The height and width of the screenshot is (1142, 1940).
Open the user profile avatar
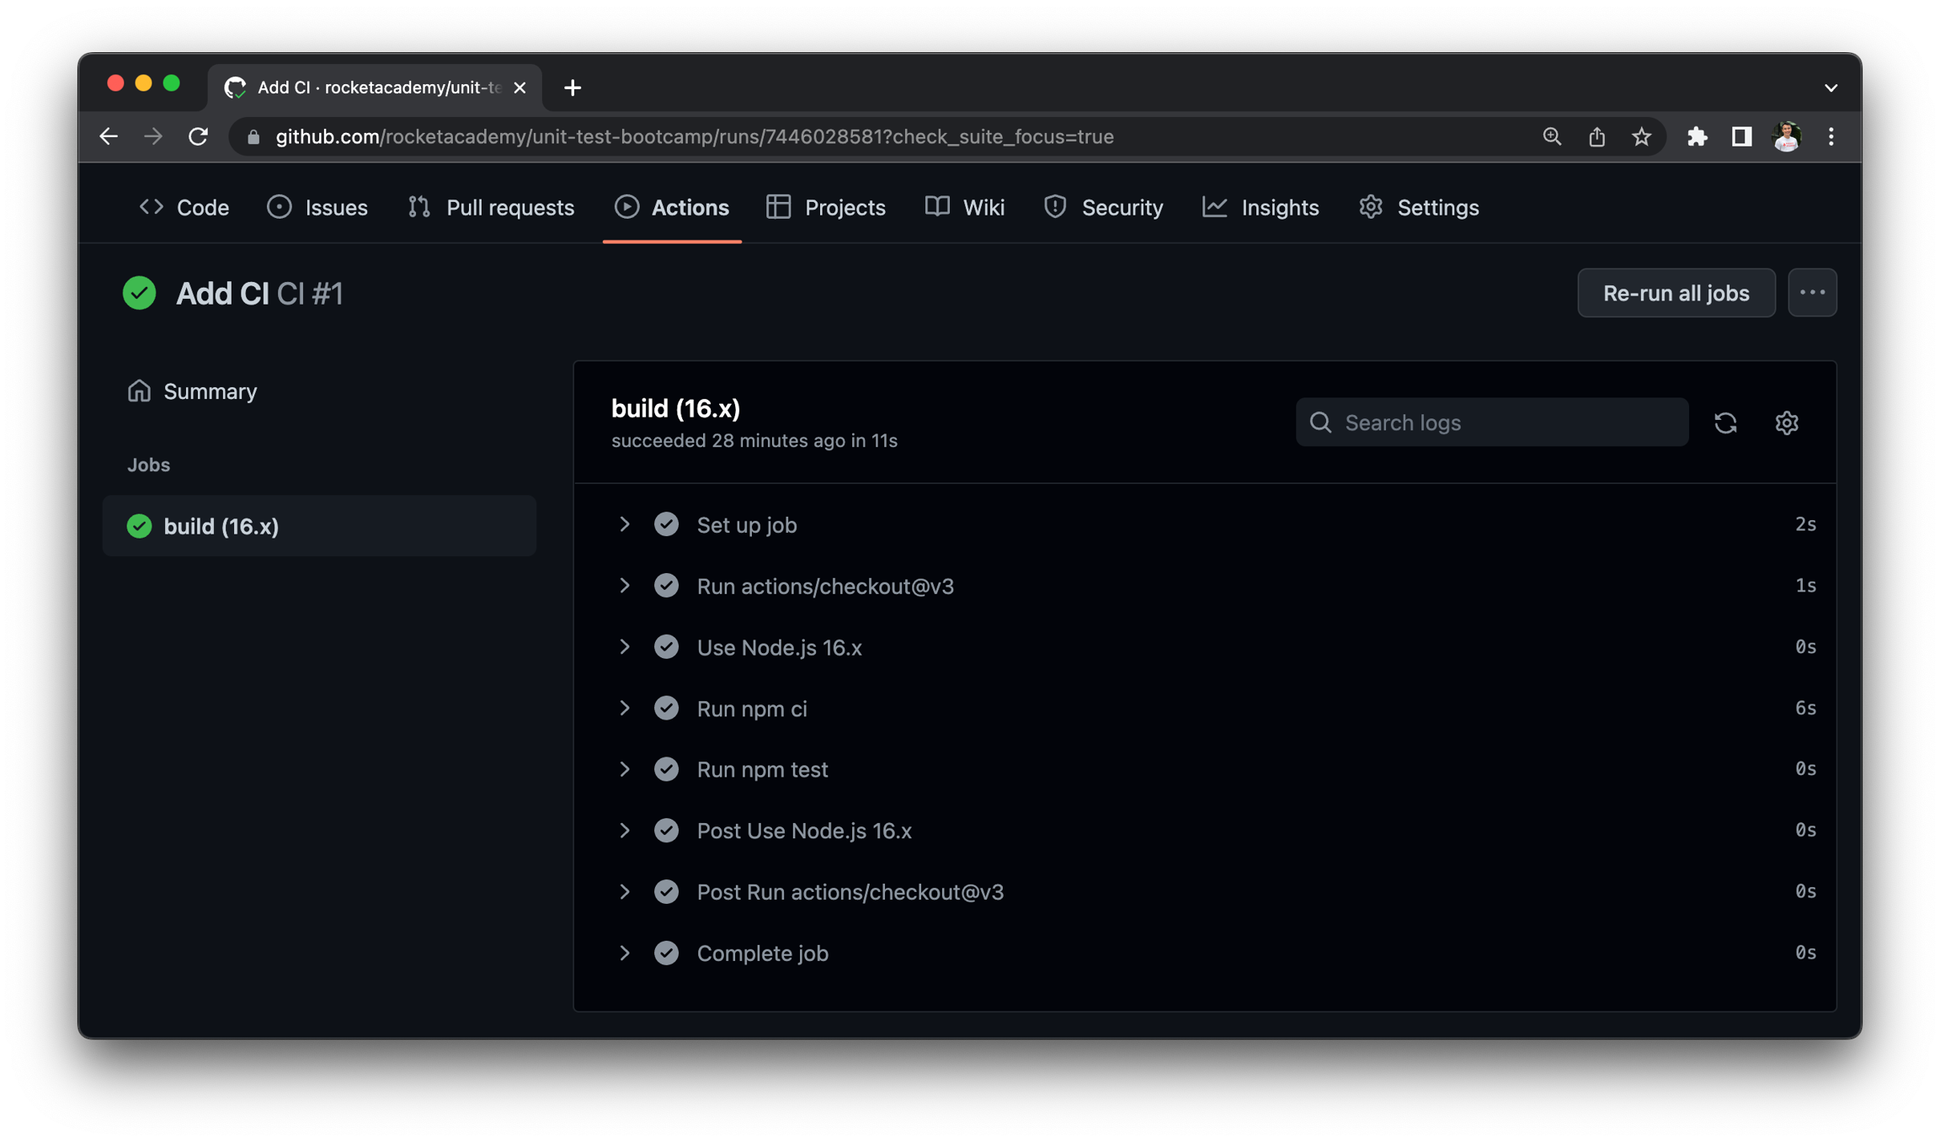(x=1786, y=136)
